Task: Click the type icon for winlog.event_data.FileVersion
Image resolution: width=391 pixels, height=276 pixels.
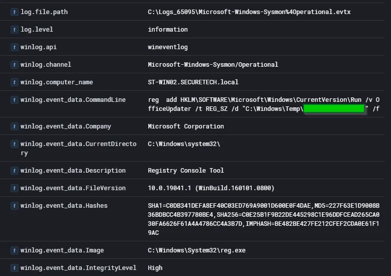Action: click(x=14, y=188)
